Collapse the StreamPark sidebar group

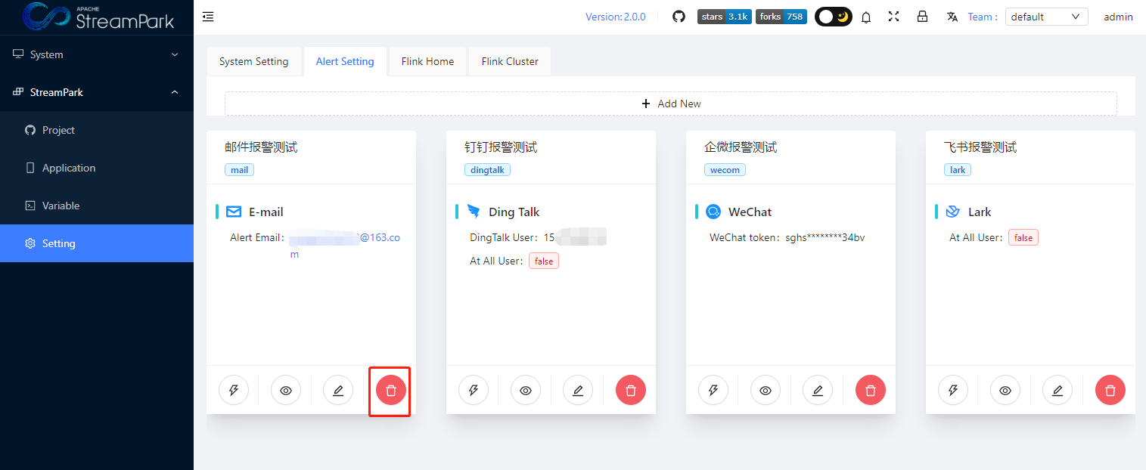(x=97, y=92)
